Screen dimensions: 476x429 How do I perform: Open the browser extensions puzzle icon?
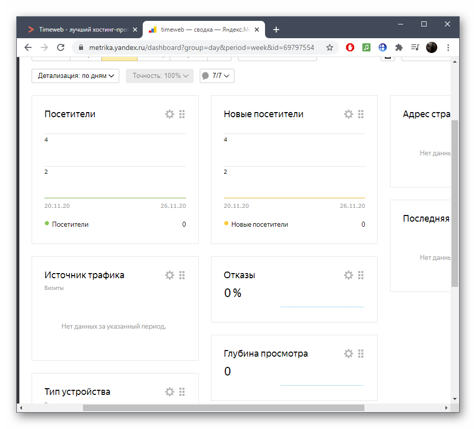click(399, 47)
